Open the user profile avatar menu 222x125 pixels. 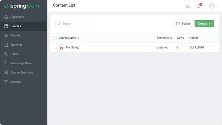coord(213,6)
